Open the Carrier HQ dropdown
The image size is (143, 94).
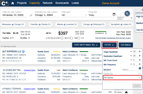(x=122, y=73)
